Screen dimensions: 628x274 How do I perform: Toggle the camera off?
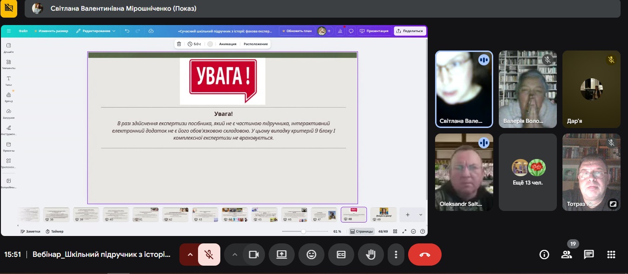tap(254, 255)
